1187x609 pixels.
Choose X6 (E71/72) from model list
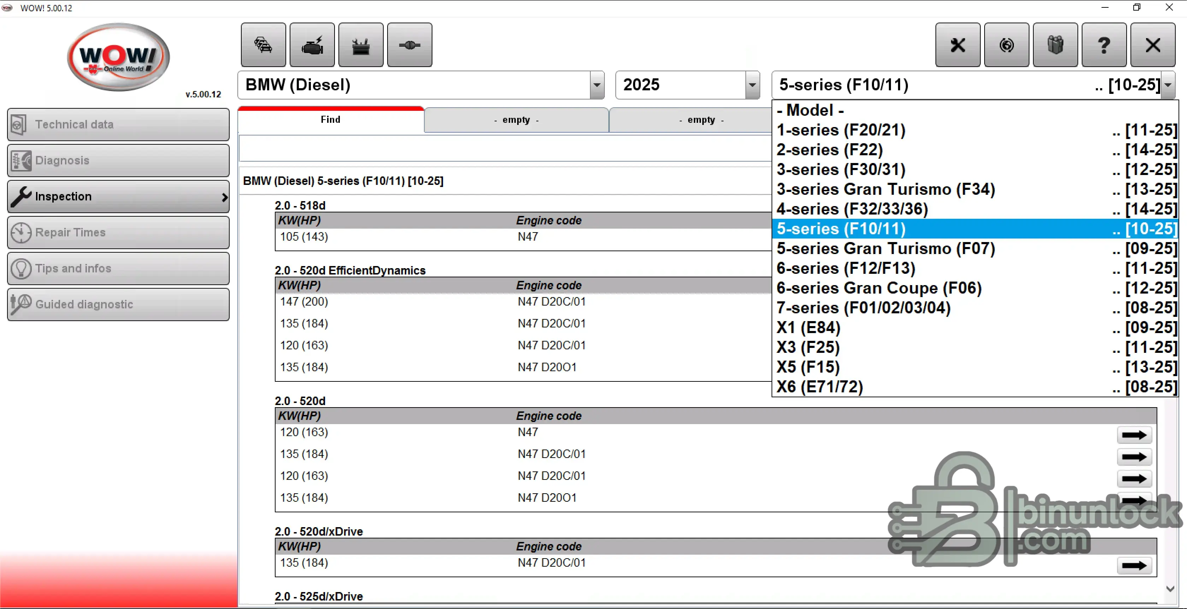tap(975, 387)
